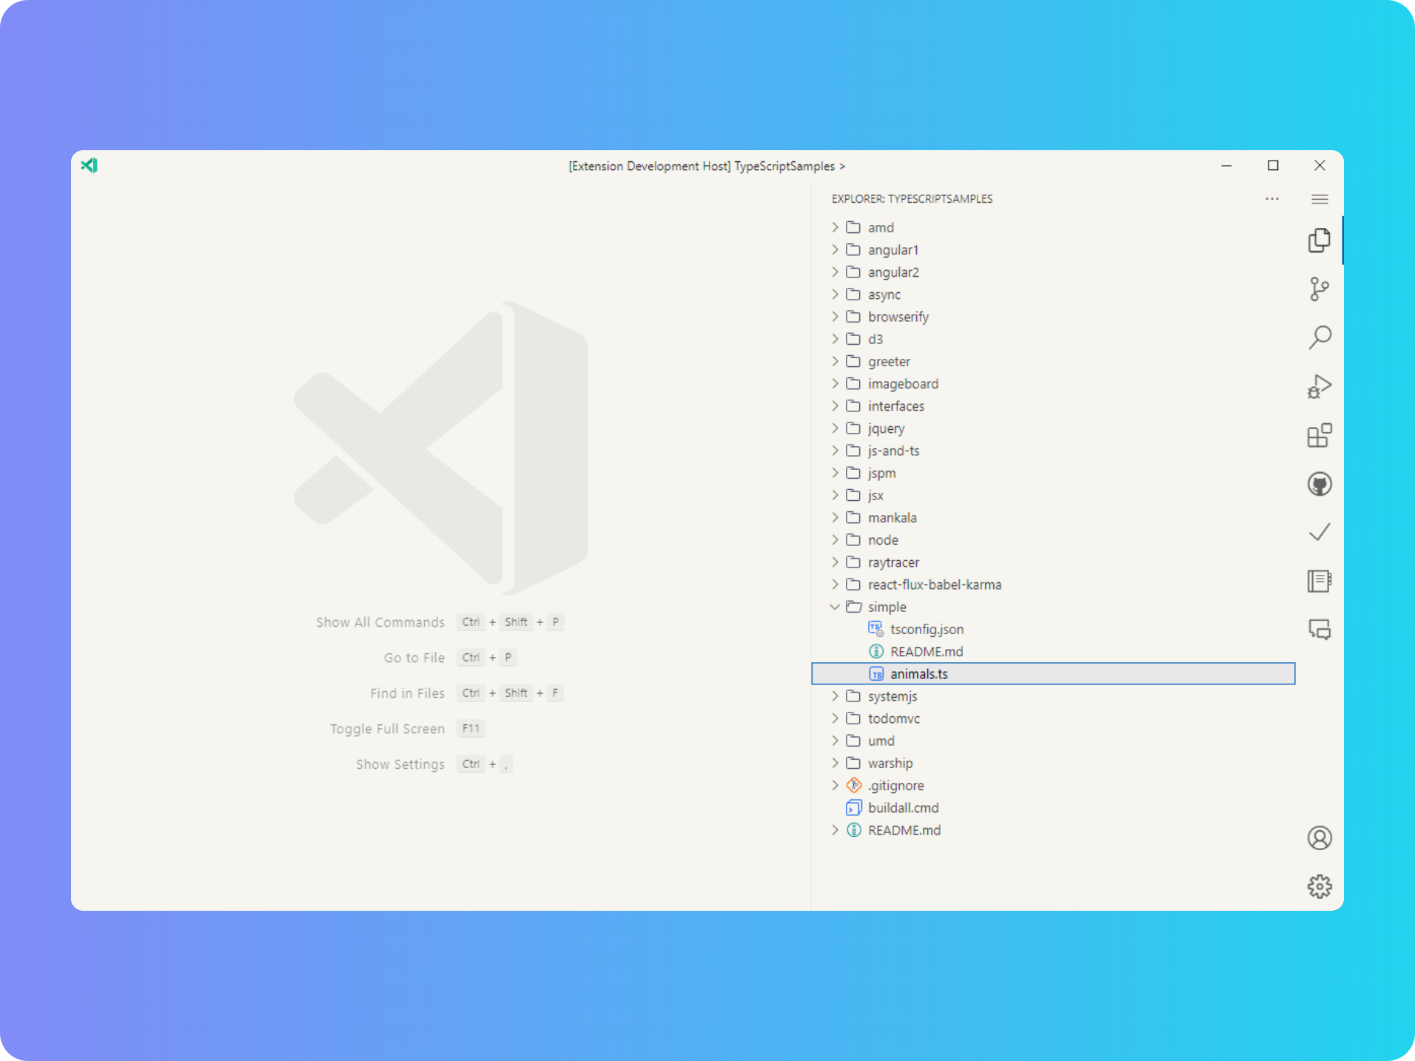Open the Explorer view in activity bar
This screenshot has height=1061, width=1415.
pyautogui.click(x=1320, y=240)
